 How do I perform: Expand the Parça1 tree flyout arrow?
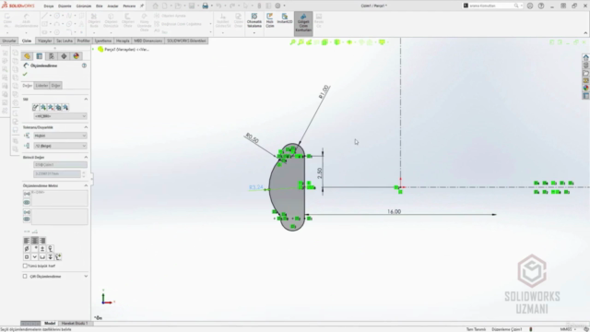pyautogui.click(x=94, y=49)
